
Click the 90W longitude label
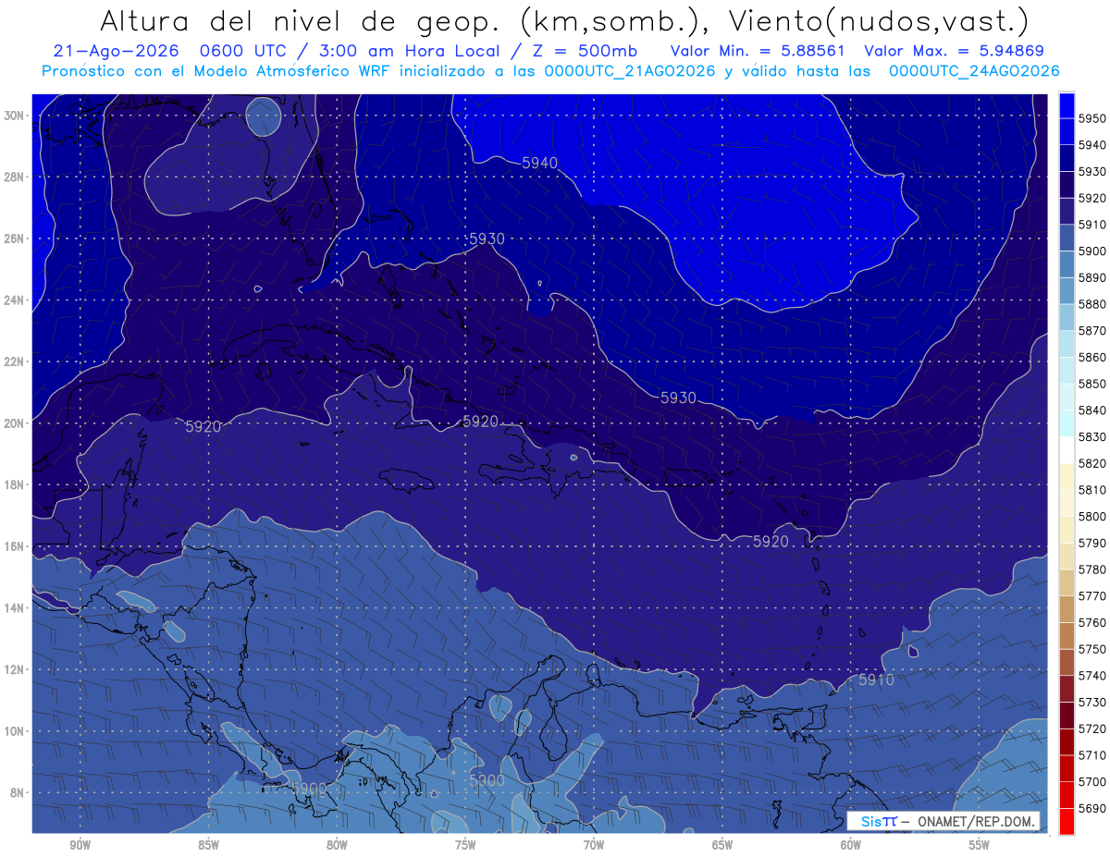click(80, 846)
